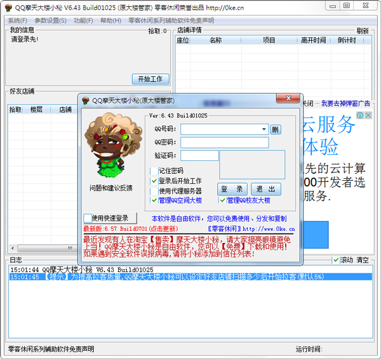Enable 使用快速登录 checkbox
Image resolution: width=381 pixels, height=359 pixels.
tap(88, 218)
